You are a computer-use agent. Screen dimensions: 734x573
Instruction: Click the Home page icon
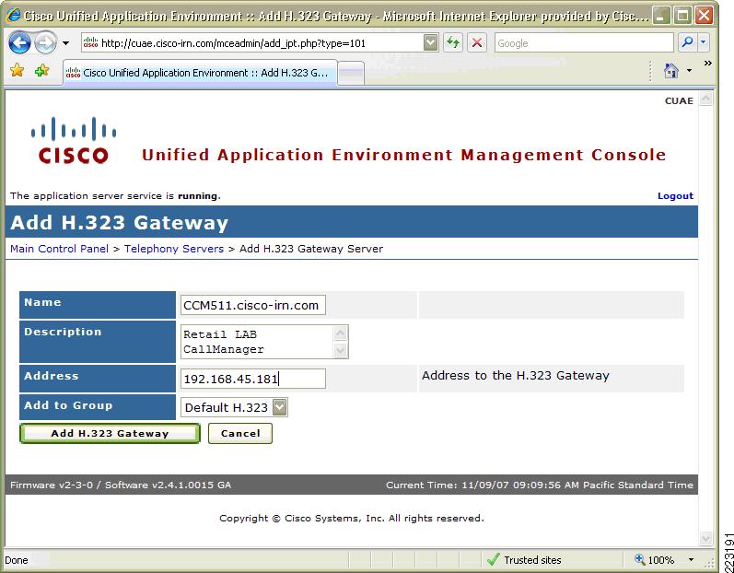pos(671,71)
